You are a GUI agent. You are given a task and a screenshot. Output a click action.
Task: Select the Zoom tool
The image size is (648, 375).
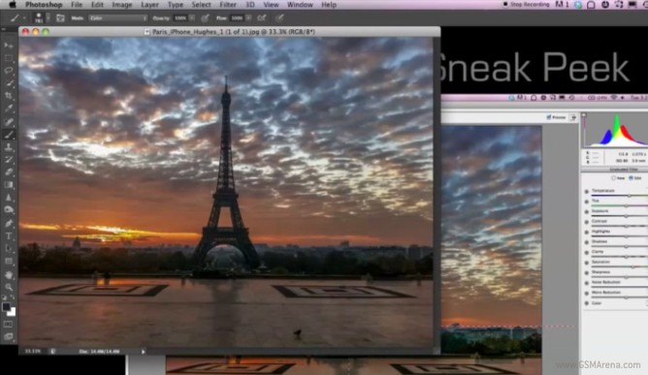(x=9, y=287)
